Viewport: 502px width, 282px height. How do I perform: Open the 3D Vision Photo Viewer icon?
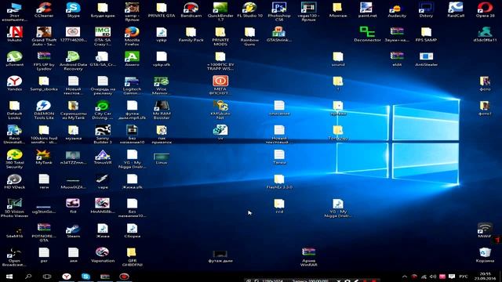point(14,208)
